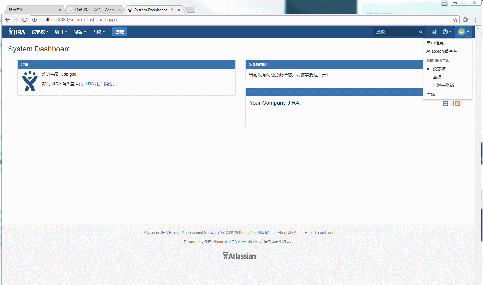This screenshot has height=285, width=483.
Task: Open the help question mark menu
Action: point(446,32)
